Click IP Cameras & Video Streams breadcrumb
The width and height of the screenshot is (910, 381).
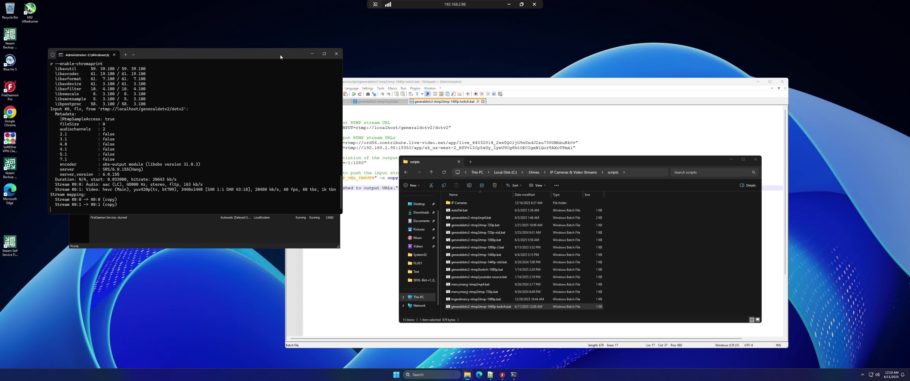(573, 173)
